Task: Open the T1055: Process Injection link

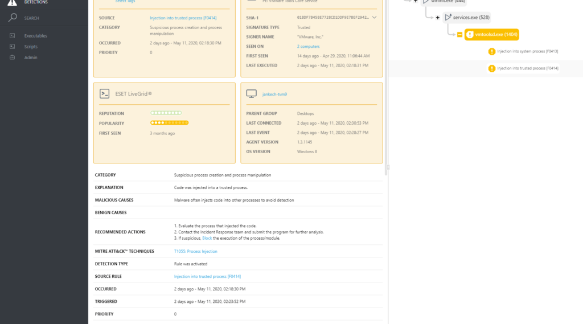Action: coord(195,251)
